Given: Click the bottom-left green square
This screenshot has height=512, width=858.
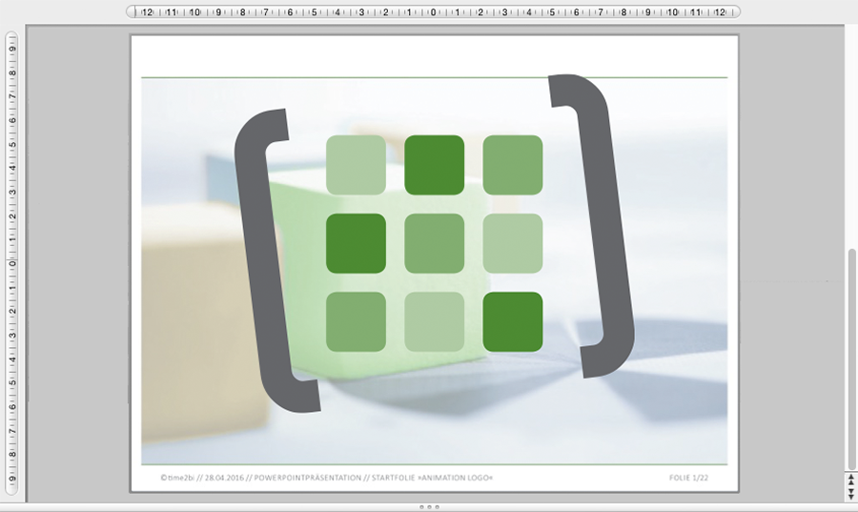Looking at the screenshot, I should (357, 321).
